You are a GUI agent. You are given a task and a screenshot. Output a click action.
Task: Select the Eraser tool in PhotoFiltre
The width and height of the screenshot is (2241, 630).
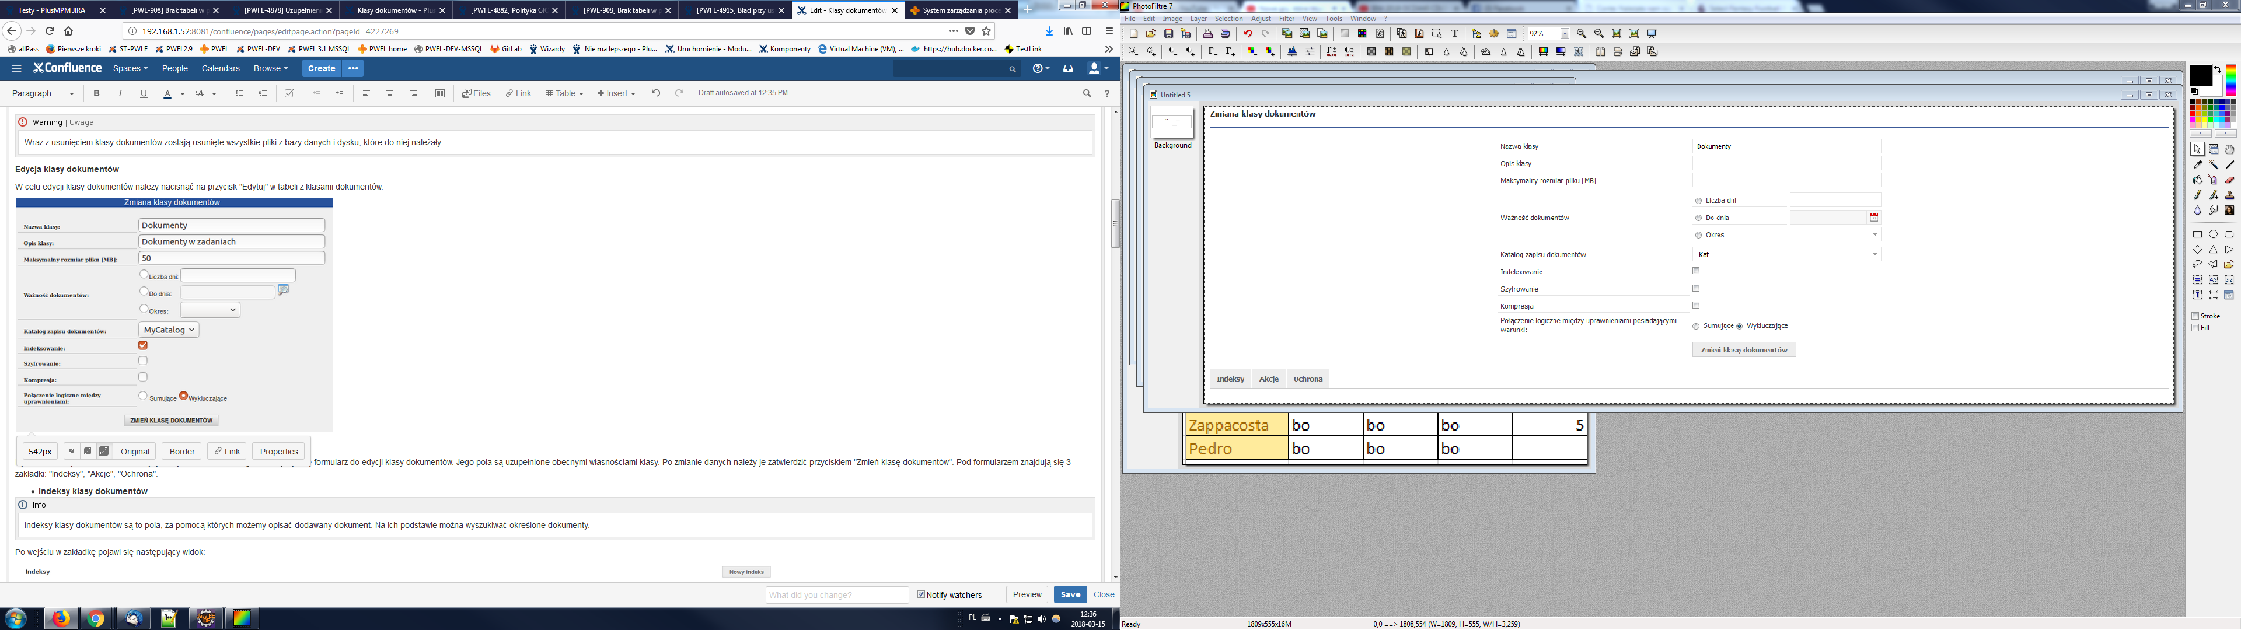pos(2230,180)
